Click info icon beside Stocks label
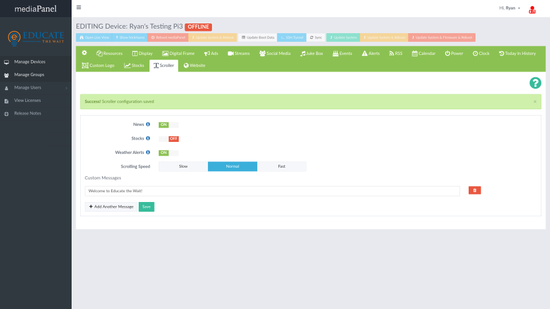 (148, 138)
